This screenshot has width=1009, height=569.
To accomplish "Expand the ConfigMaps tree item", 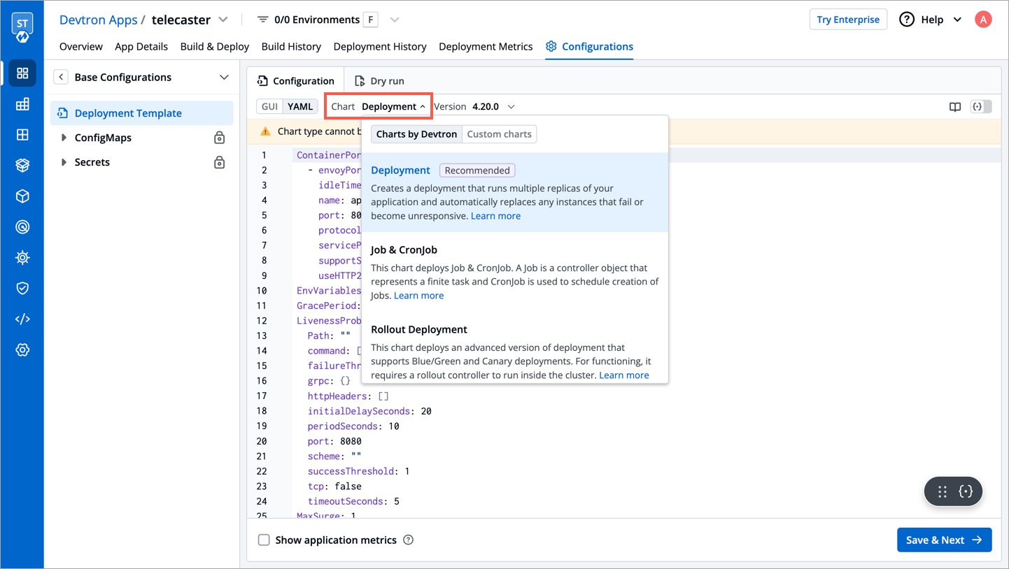I will click(64, 138).
